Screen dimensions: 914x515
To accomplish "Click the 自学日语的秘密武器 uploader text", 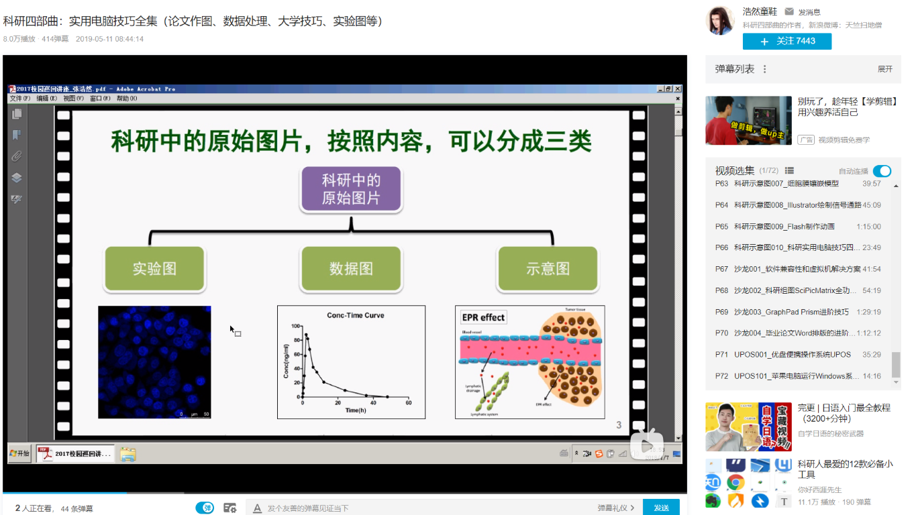I will pos(831,434).
